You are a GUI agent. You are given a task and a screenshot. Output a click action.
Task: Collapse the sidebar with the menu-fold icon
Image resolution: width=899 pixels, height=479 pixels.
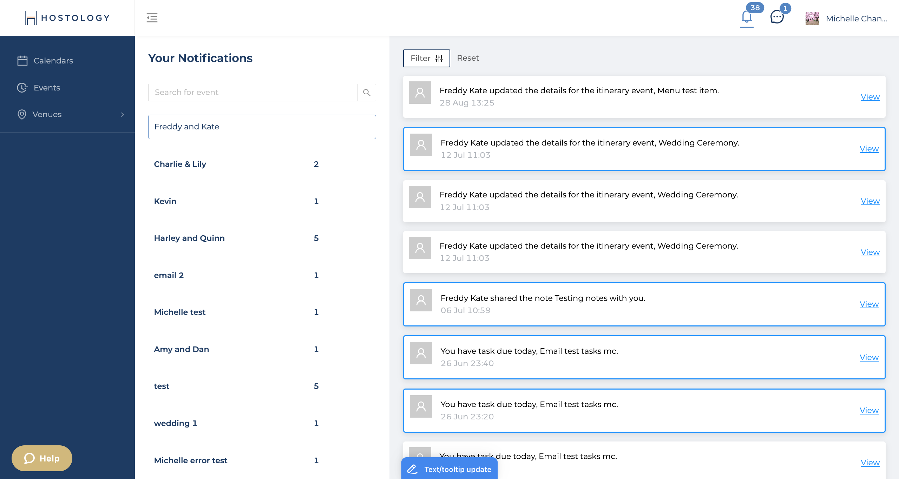[152, 18]
